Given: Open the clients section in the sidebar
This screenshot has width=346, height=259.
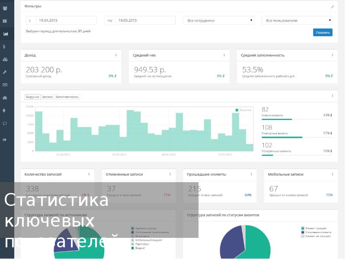Looking at the screenshot, I should [x=5, y=8].
